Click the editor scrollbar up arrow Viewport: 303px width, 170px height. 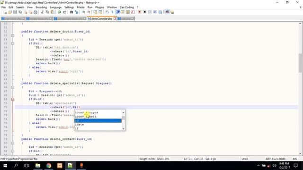pyautogui.click(x=300, y=24)
